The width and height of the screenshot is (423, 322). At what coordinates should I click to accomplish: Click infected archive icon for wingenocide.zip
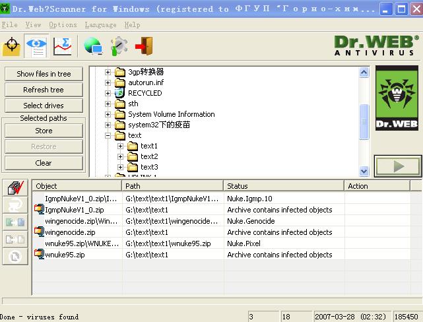(x=40, y=232)
